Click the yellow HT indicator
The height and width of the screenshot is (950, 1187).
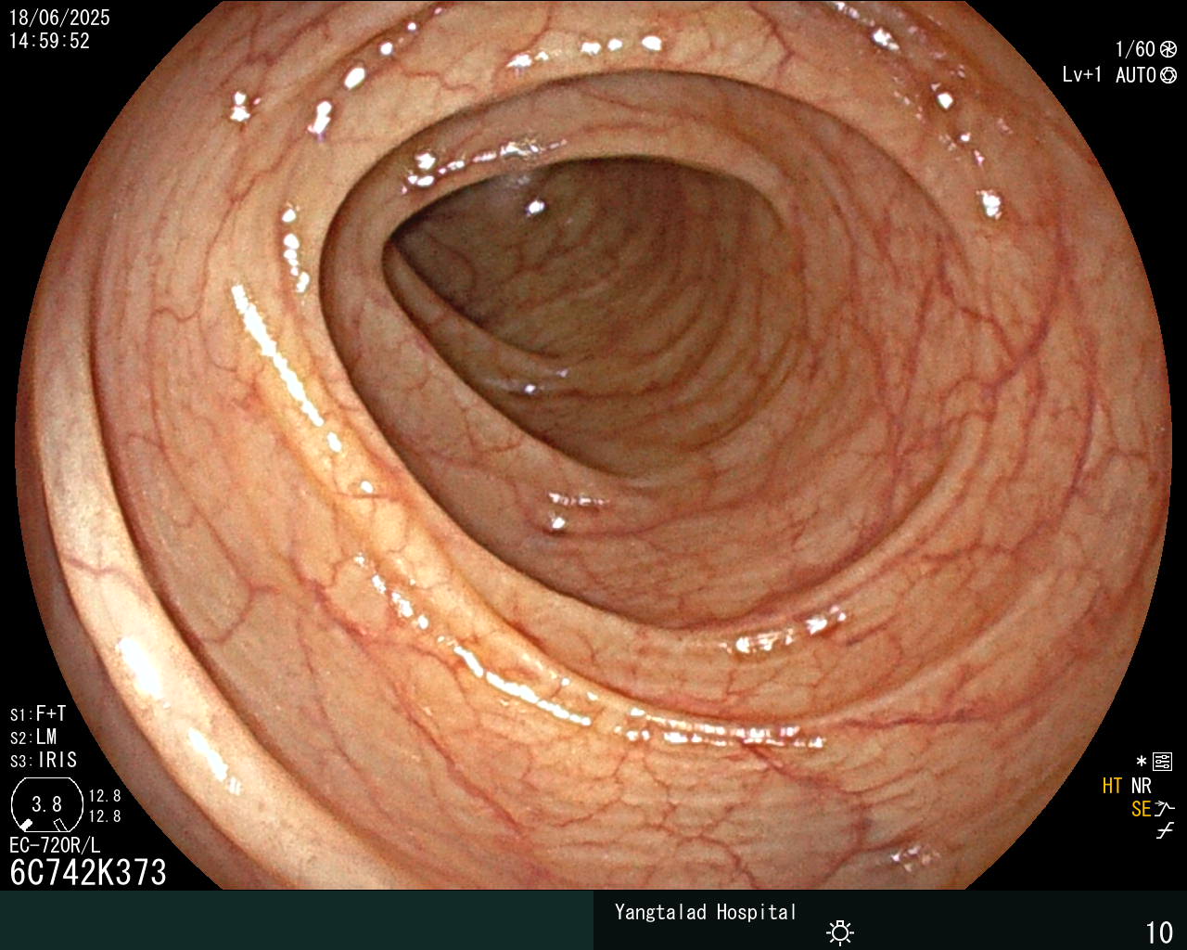1112,786
